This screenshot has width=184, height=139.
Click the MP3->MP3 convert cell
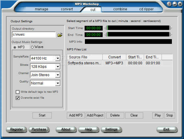coord(114,63)
